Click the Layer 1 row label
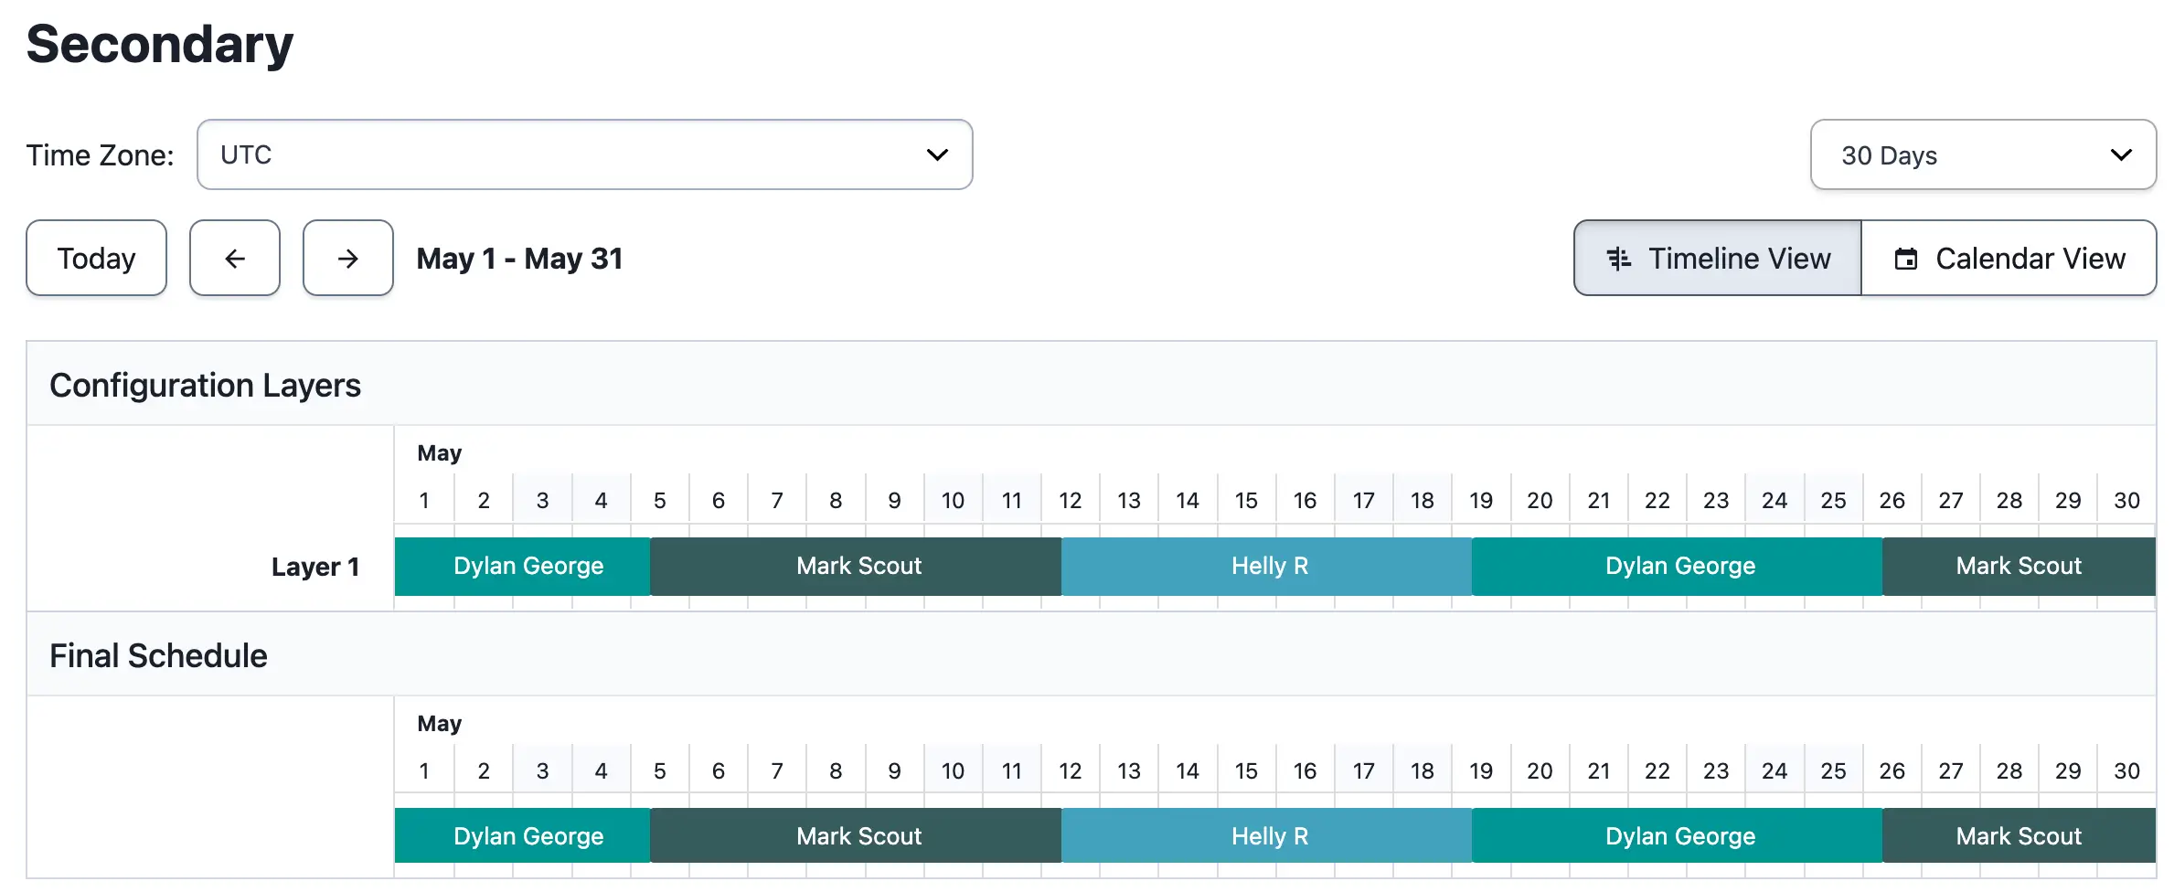The width and height of the screenshot is (2174, 892). point(315,567)
